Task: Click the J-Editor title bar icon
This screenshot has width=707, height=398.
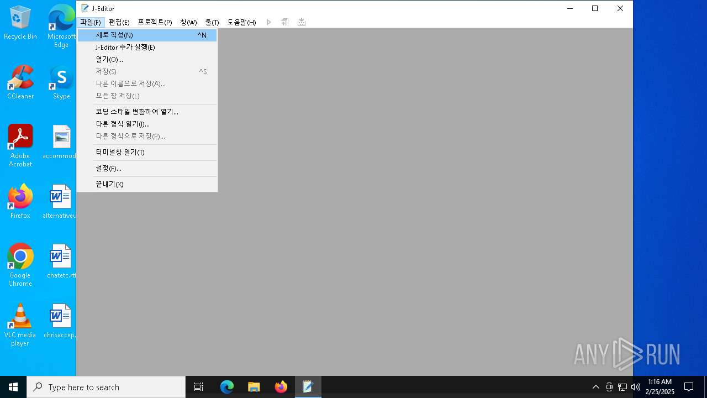Action: (x=85, y=8)
